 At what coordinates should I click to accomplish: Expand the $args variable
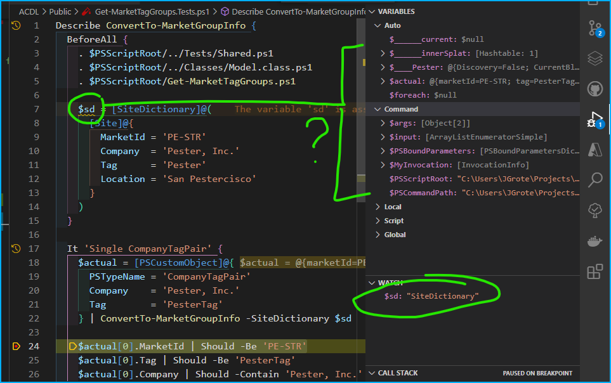point(382,123)
